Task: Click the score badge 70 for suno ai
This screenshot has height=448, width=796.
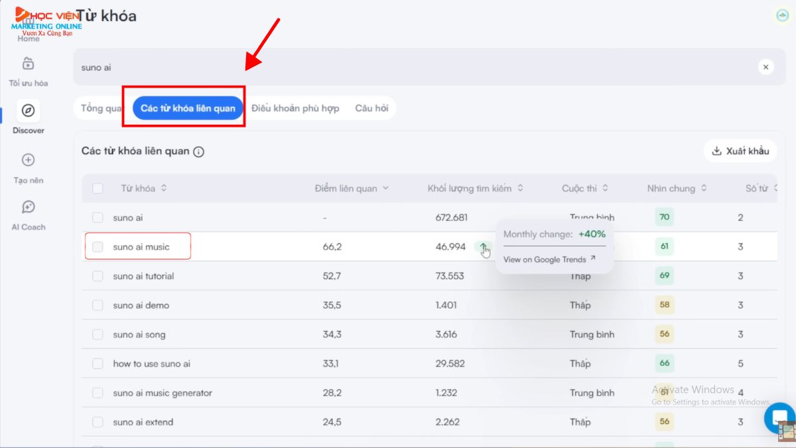Action: tap(664, 217)
